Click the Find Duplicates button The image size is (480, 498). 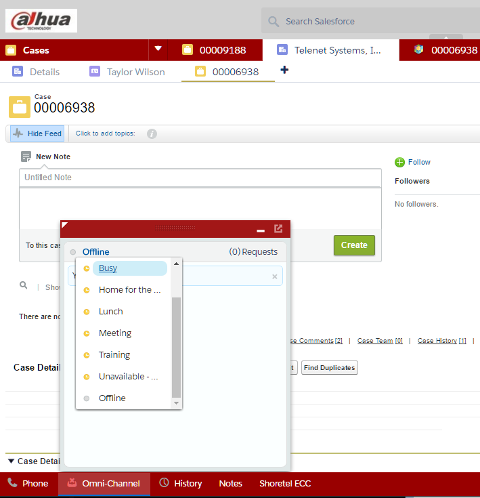tap(329, 367)
